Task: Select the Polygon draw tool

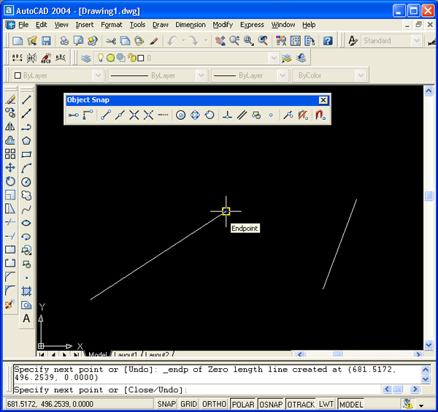Action: 26,140
